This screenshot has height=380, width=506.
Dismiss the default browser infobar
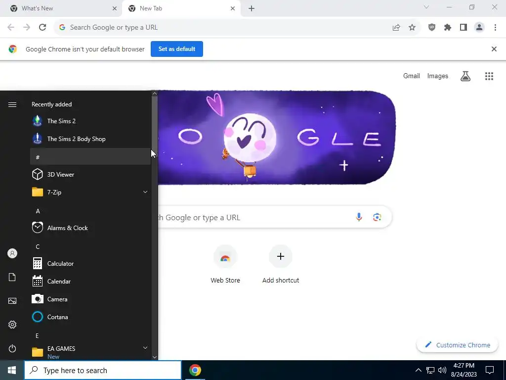click(x=494, y=49)
